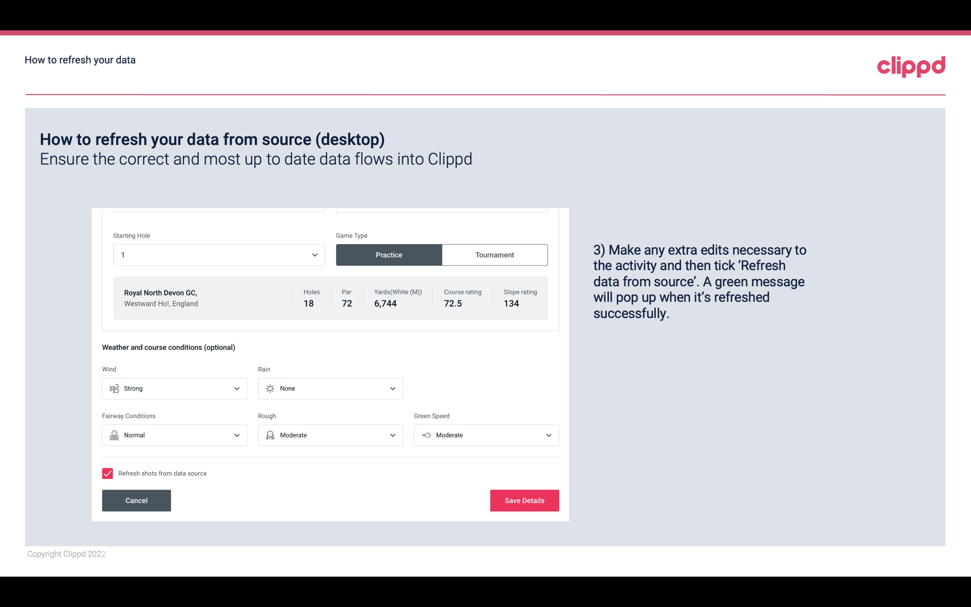The width and height of the screenshot is (971, 607).
Task: Click the Clippd logo icon
Action: coord(912,65)
